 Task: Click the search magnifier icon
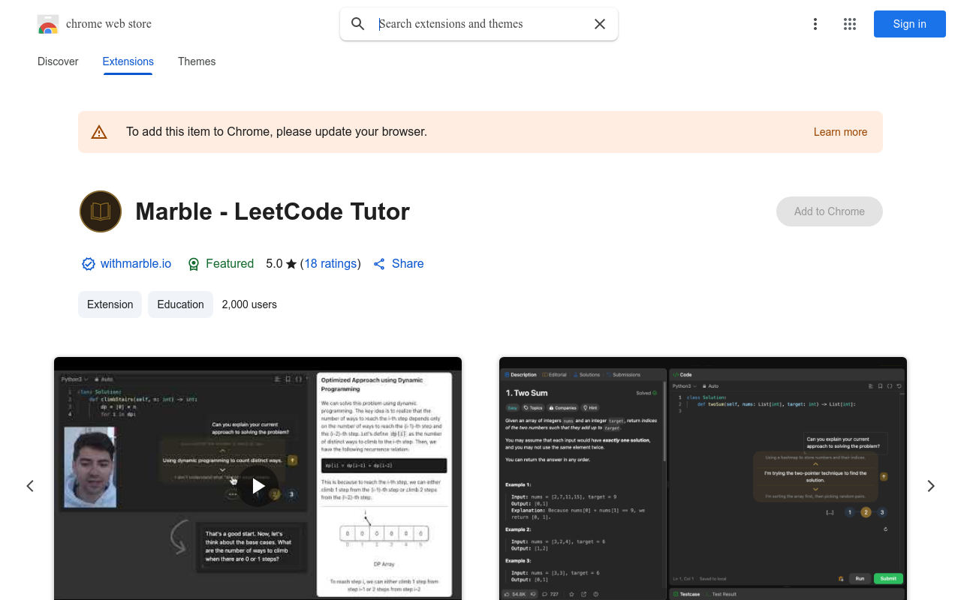[x=358, y=24]
